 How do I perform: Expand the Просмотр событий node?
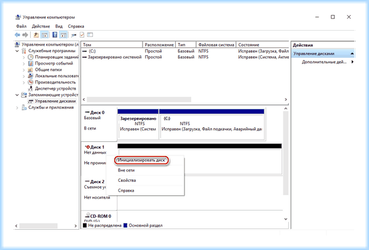pos(24,63)
